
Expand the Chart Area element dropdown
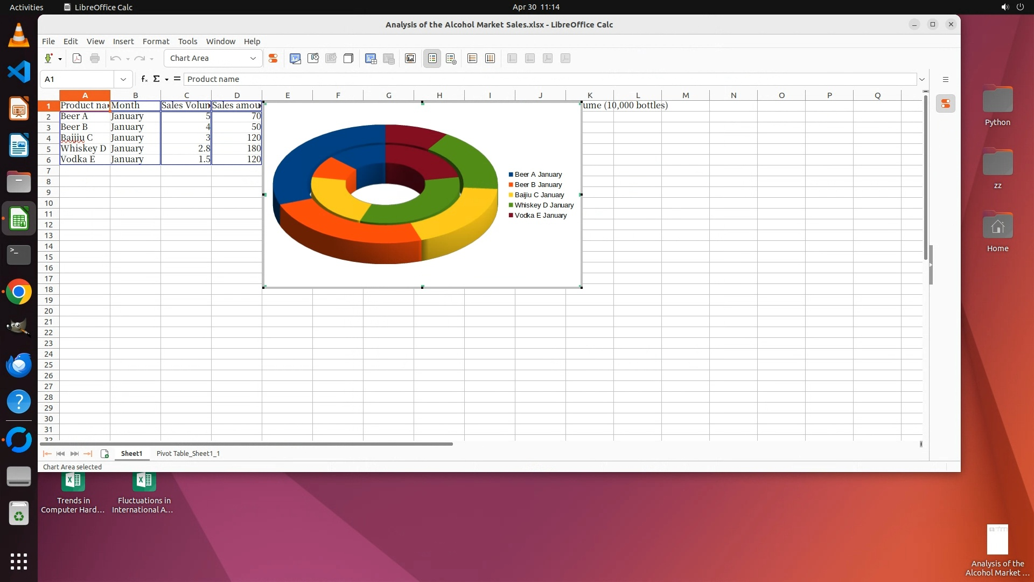pyautogui.click(x=253, y=58)
